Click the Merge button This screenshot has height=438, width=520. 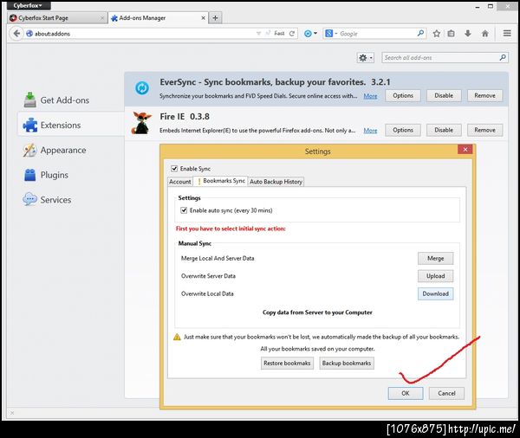435,259
